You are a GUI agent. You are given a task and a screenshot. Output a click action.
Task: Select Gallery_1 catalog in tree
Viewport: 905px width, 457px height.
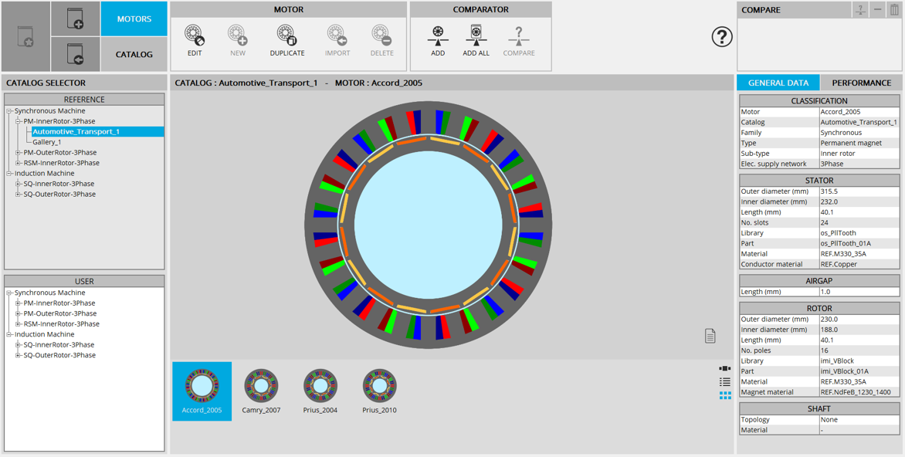click(x=46, y=142)
